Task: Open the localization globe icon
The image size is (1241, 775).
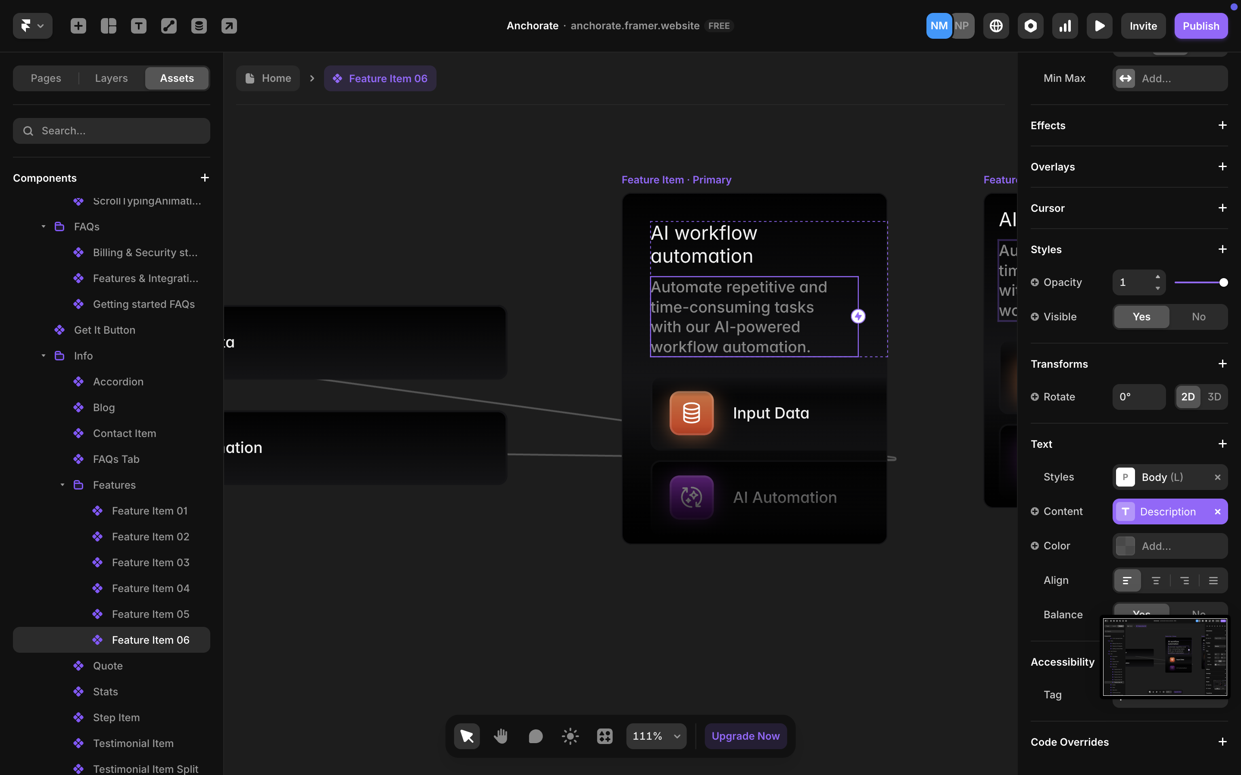Action: pyautogui.click(x=995, y=26)
